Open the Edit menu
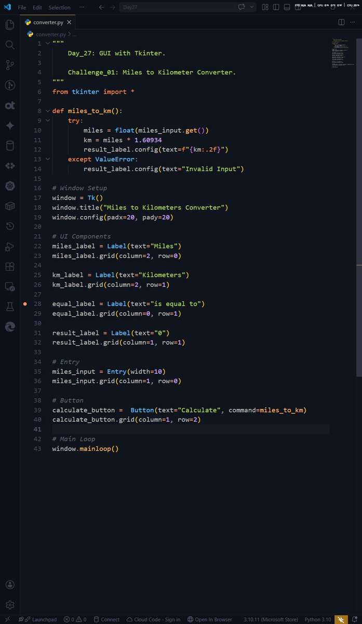362x624 pixels. pos(37,7)
